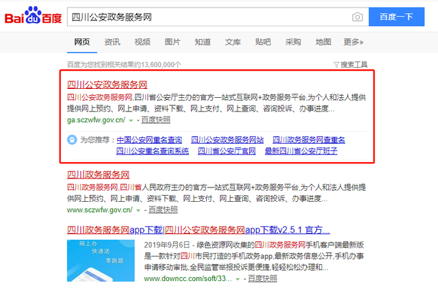Open recommended link 四川省公安厅官网
438x290 pixels.
[227, 151]
